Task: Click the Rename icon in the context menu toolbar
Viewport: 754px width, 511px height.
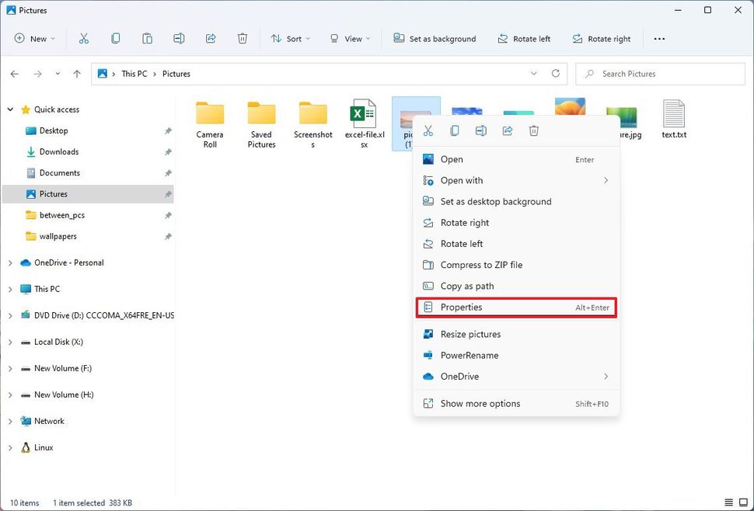Action: [x=481, y=130]
